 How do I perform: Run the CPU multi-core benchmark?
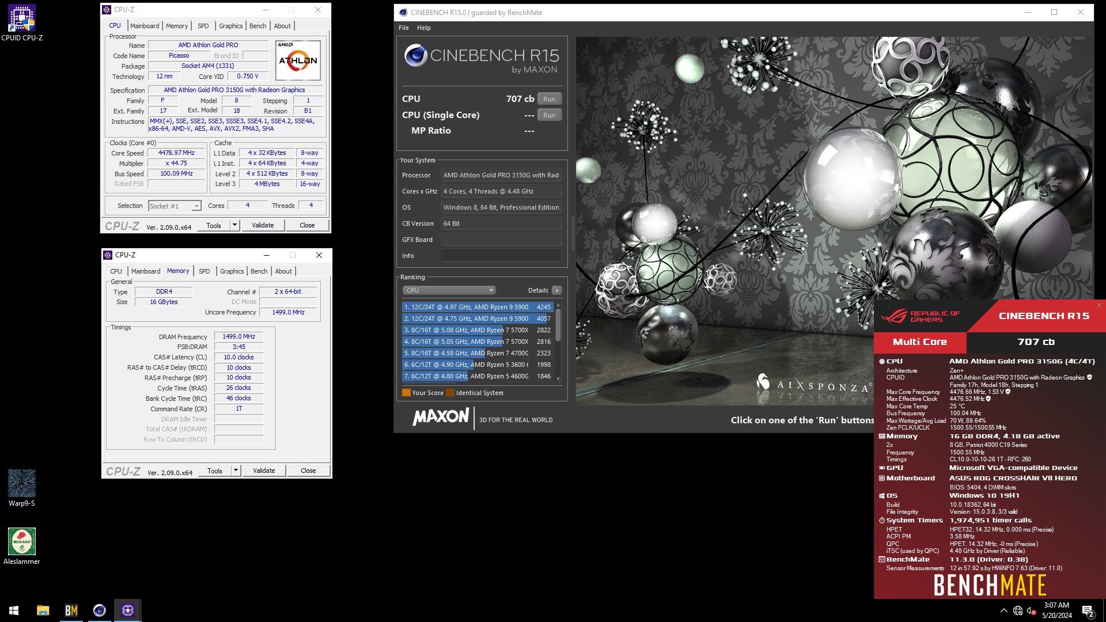coord(550,99)
